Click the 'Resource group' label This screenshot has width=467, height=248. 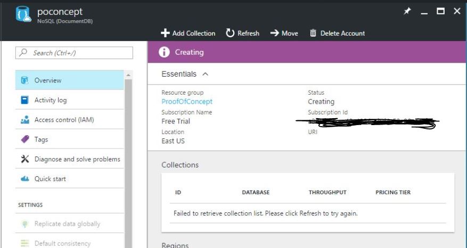pos(182,93)
